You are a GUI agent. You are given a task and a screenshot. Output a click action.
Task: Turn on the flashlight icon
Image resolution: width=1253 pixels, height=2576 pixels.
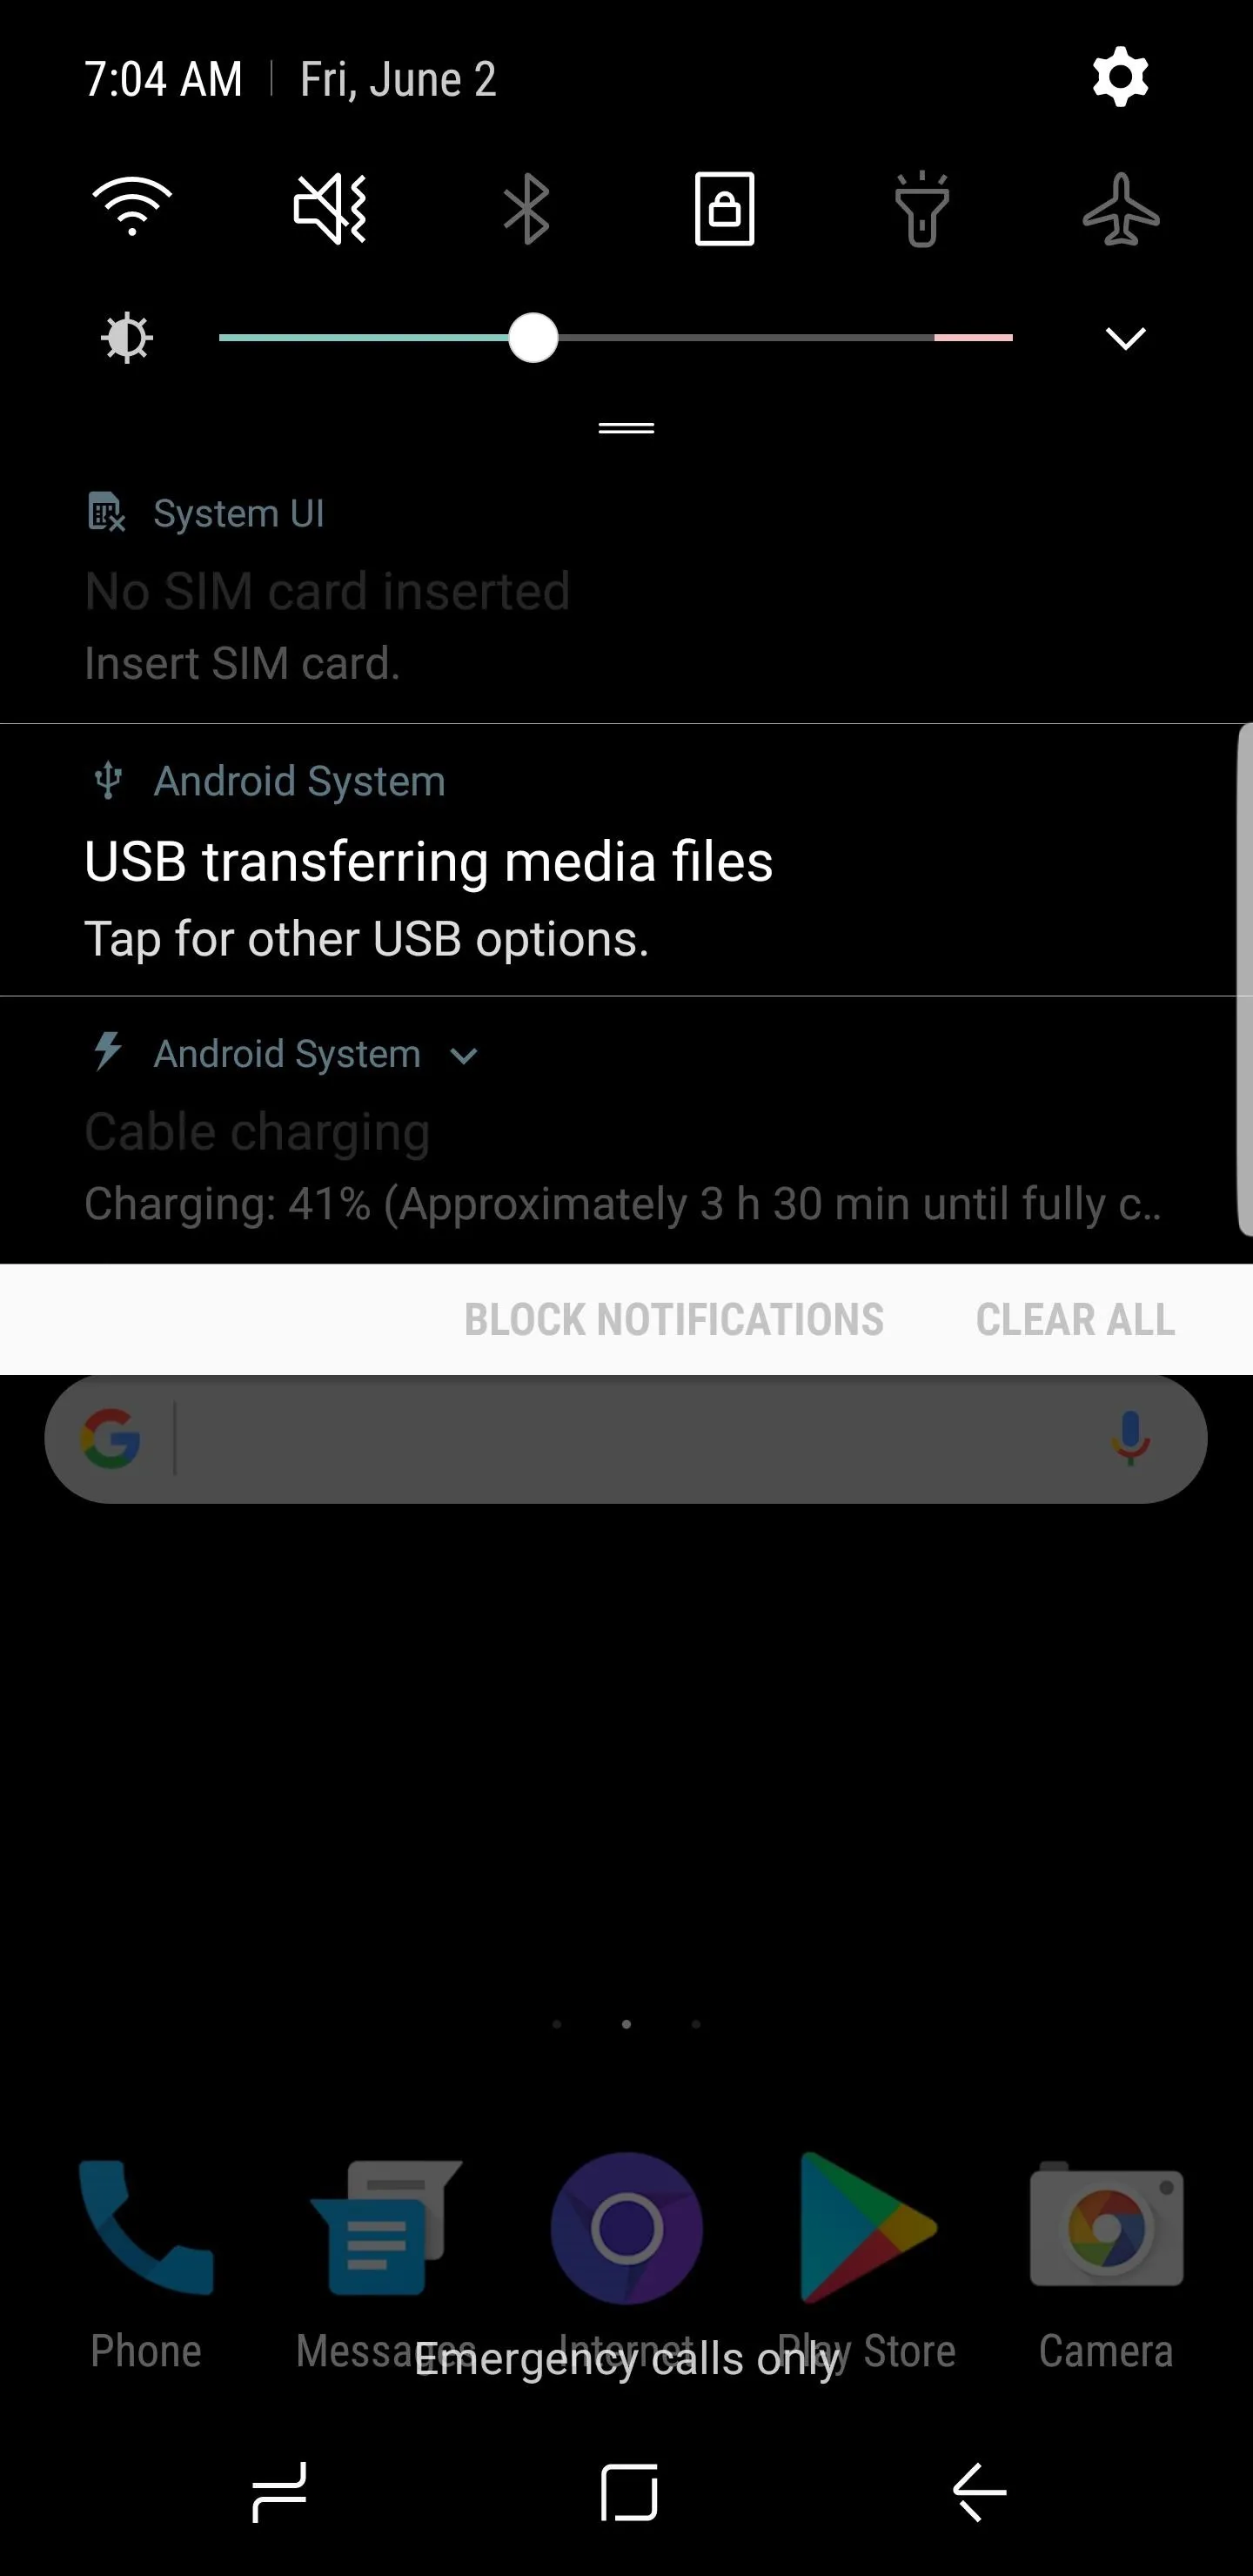click(921, 209)
